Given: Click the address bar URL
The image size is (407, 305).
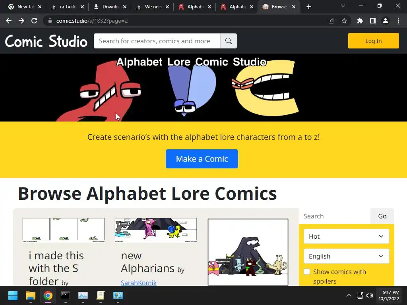Looking at the screenshot, I should (x=92, y=21).
